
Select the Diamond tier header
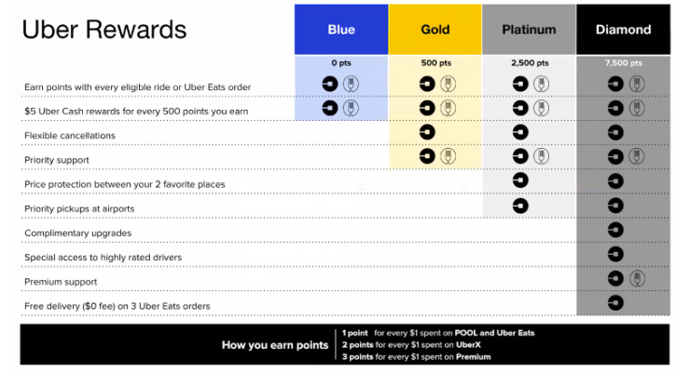[623, 29]
